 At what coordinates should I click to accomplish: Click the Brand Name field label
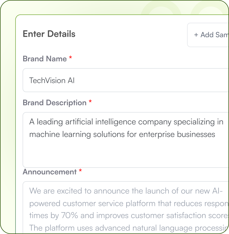click(45, 59)
